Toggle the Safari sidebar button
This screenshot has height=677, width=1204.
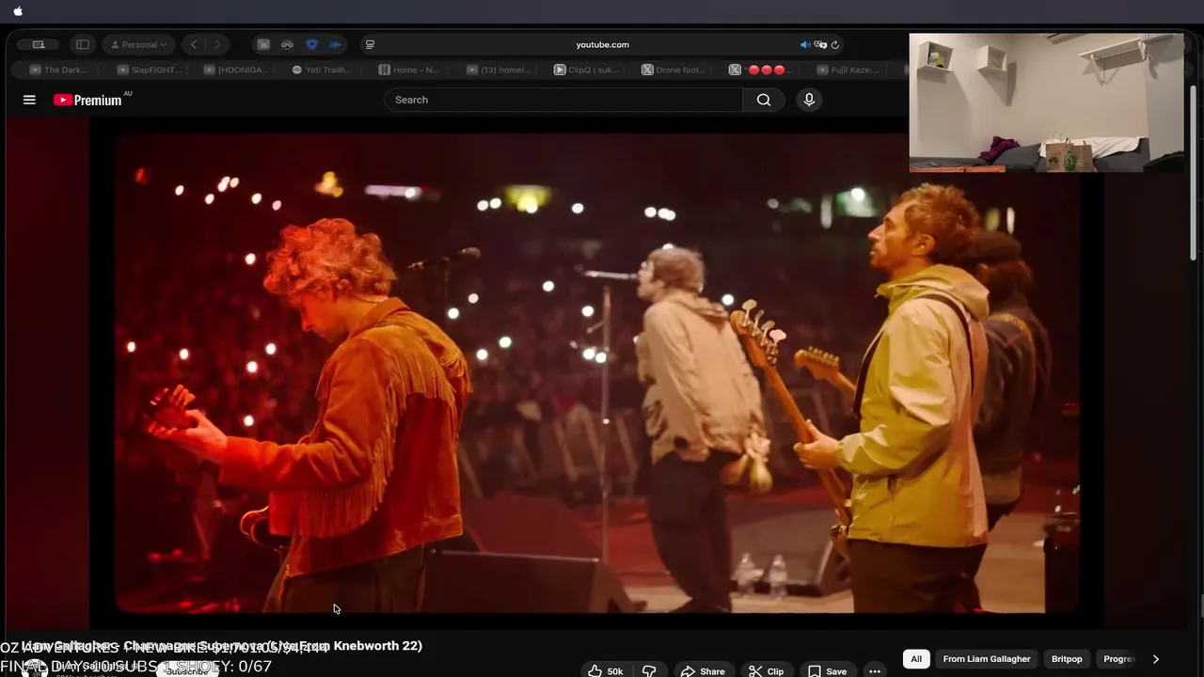pos(83,44)
